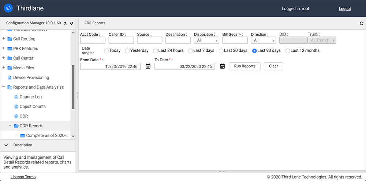Screen dimensions: 366x181
Task: Click the Run Reports button
Action: pos(244,66)
